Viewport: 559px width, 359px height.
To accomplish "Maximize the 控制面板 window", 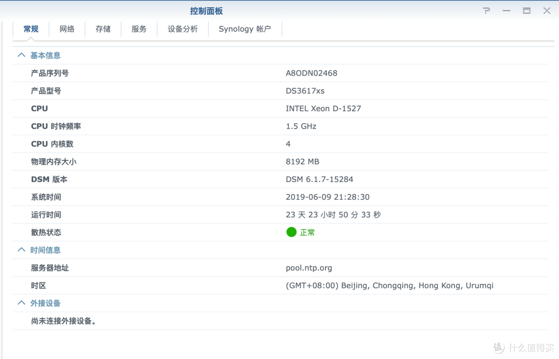I will [x=526, y=11].
